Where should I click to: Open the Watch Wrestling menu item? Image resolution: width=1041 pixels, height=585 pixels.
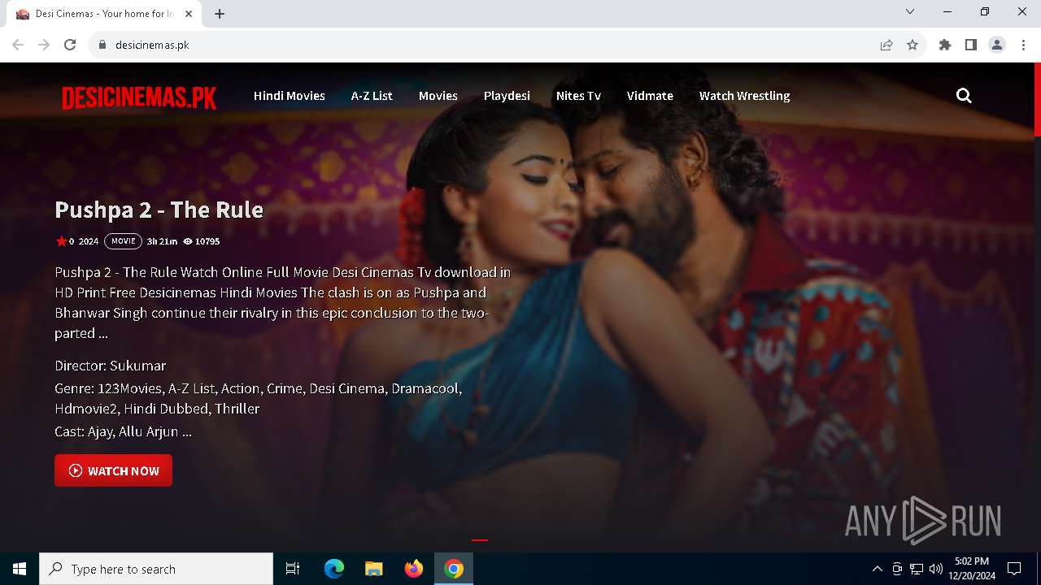click(744, 96)
